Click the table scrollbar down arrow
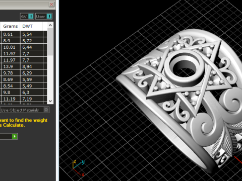242x181 pixels. [50, 101]
